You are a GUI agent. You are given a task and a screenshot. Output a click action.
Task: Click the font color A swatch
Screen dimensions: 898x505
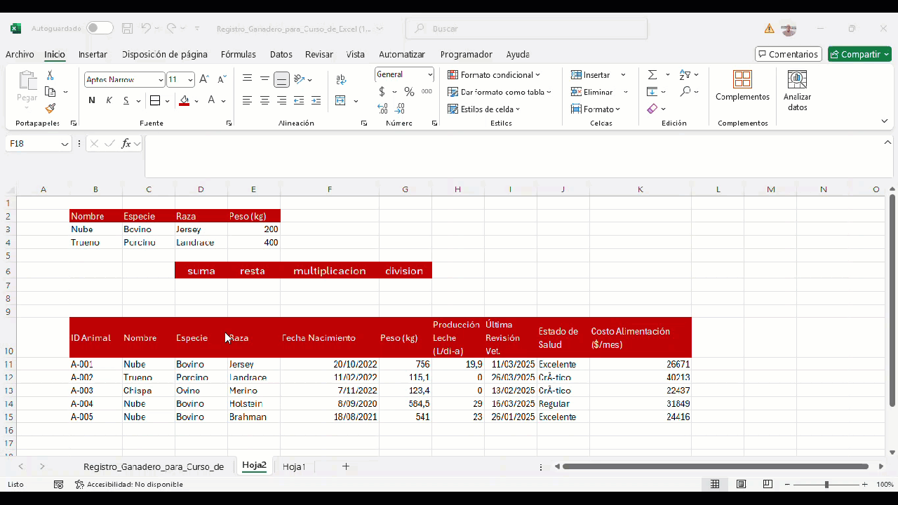[211, 100]
